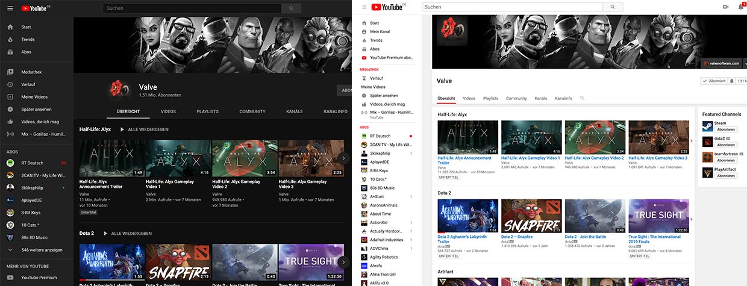The height and width of the screenshot is (286, 747).
Task: Open Abos in the dark sidebar
Action: [37, 52]
